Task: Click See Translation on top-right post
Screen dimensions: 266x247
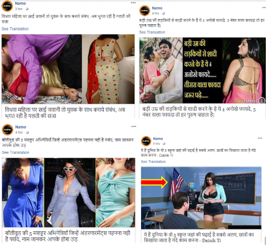Action: tap(152, 32)
